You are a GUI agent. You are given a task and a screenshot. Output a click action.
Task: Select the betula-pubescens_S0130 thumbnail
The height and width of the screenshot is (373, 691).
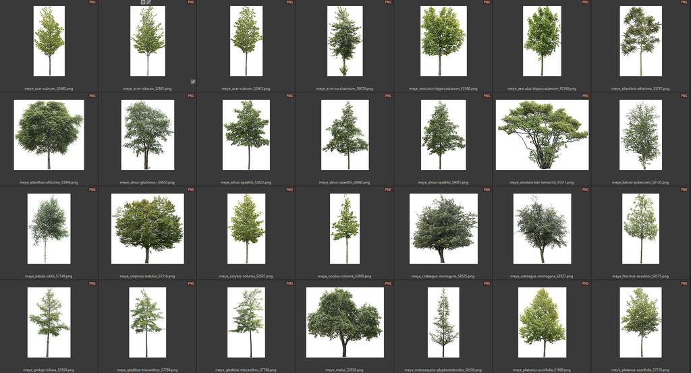point(640,135)
